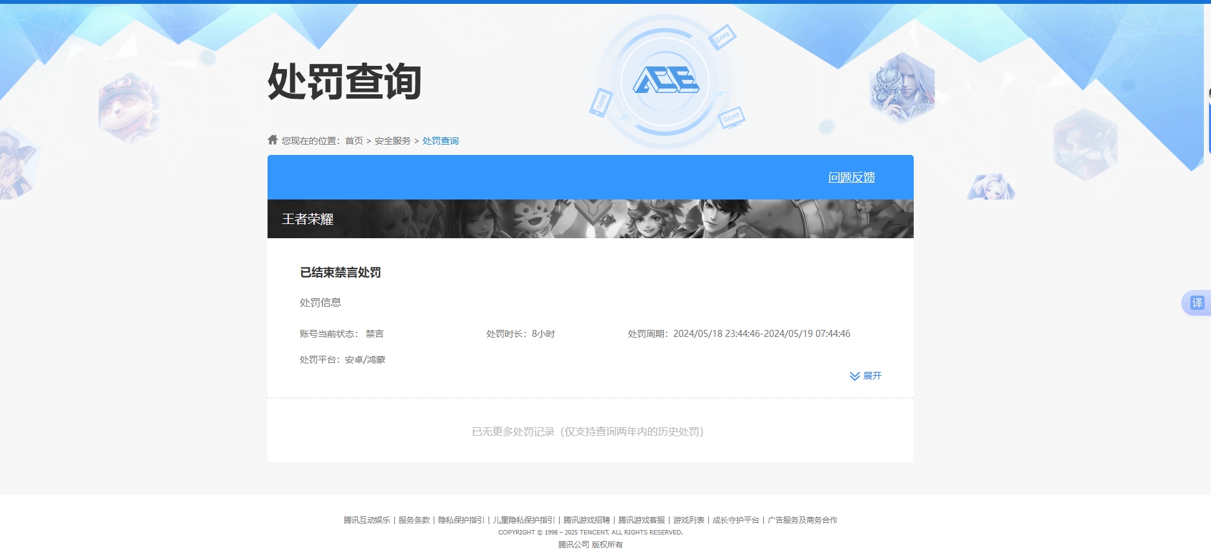Open the 成长守护平台 footer link
The width and height of the screenshot is (1211, 550).
[736, 520]
